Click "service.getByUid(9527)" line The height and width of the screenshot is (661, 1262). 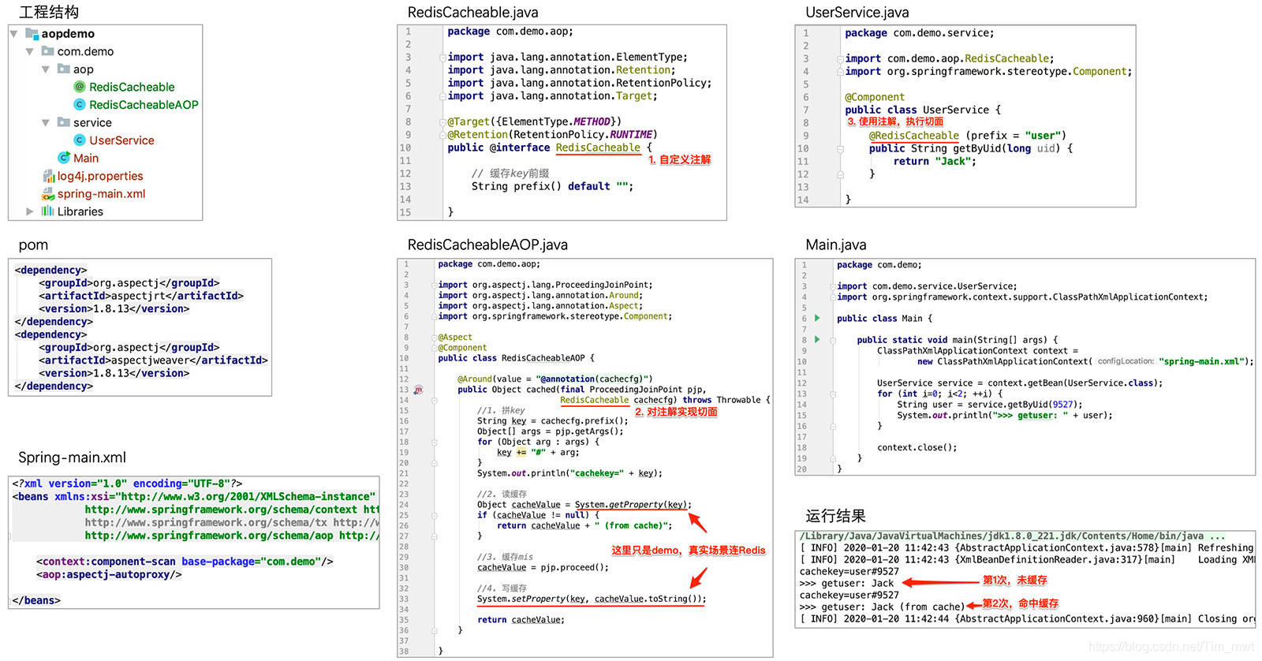click(x=990, y=405)
